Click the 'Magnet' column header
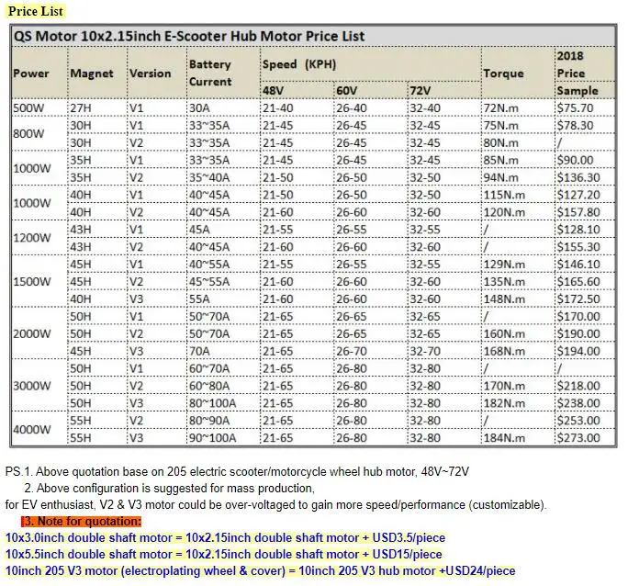 point(92,73)
